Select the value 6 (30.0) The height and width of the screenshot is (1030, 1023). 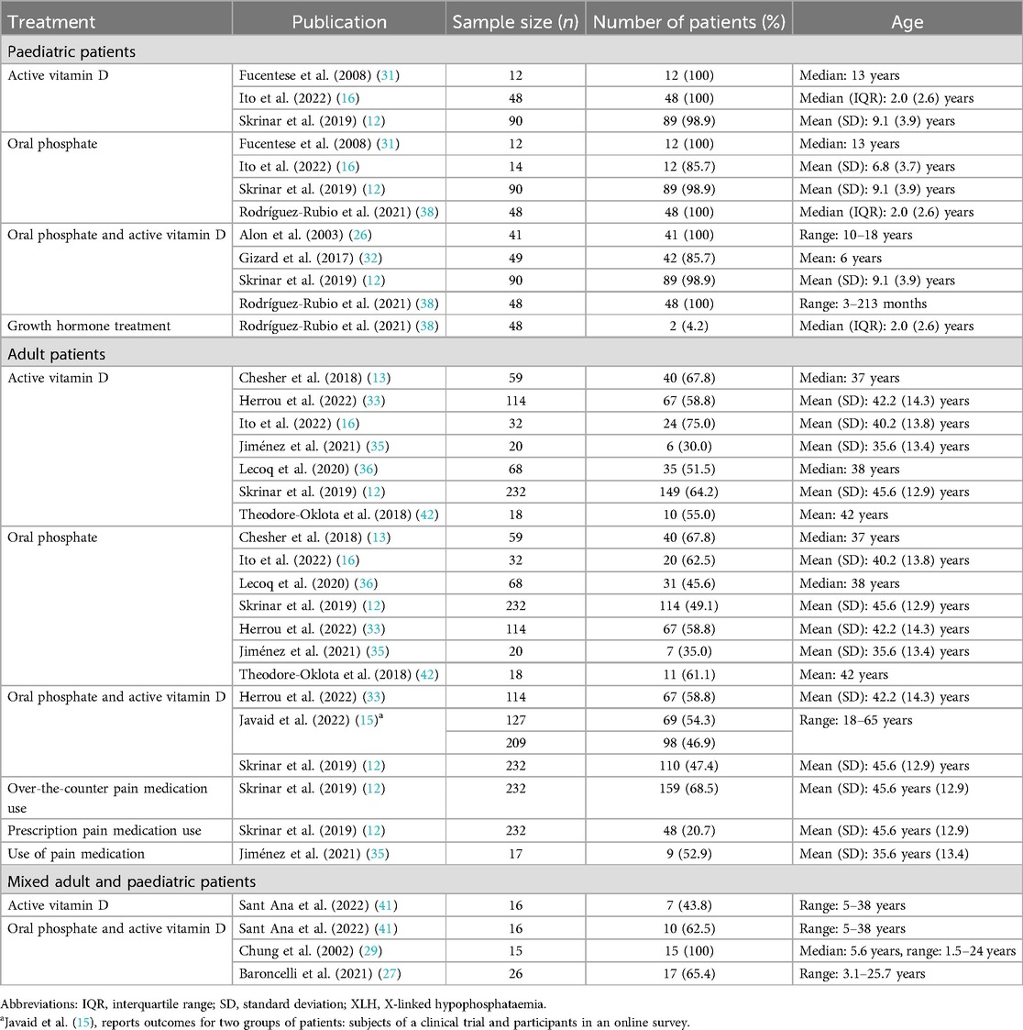click(x=688, y=447)
